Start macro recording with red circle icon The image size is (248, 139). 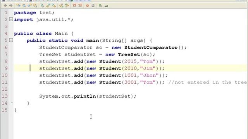pos(87,6)
